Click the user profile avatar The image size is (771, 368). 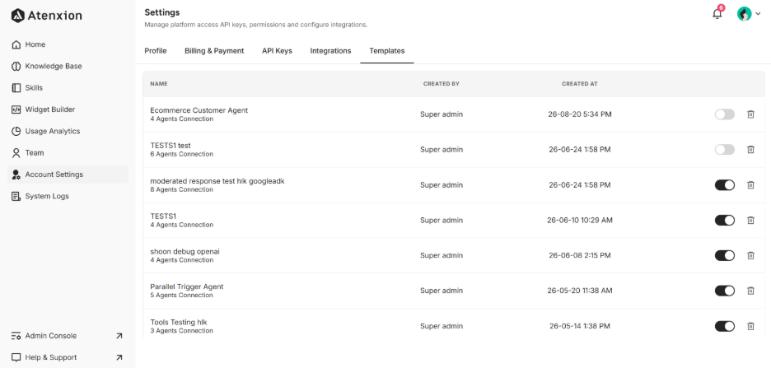744,14
